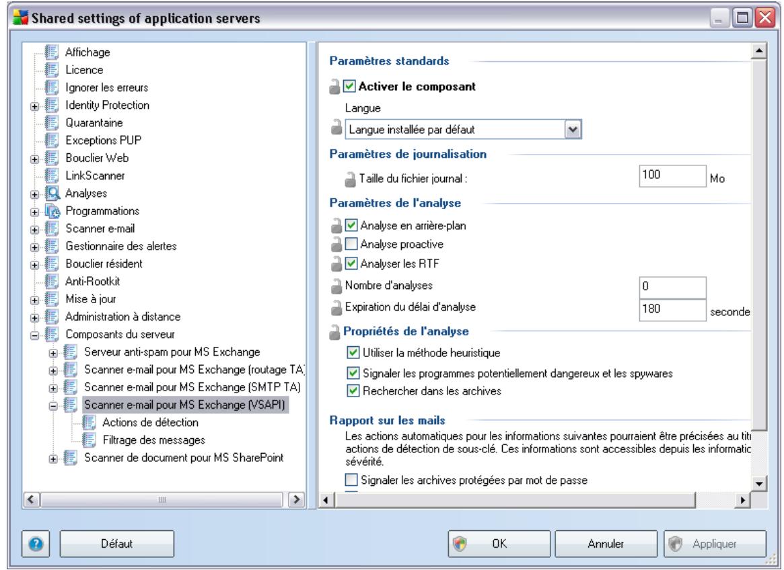Click the Affichage tree icon
This screenshot has height=570, width=784.
pos(52,52)
